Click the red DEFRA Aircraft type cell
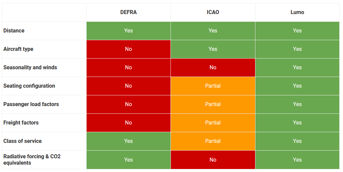This screenshot has height=172, width=343. point(128,49)
